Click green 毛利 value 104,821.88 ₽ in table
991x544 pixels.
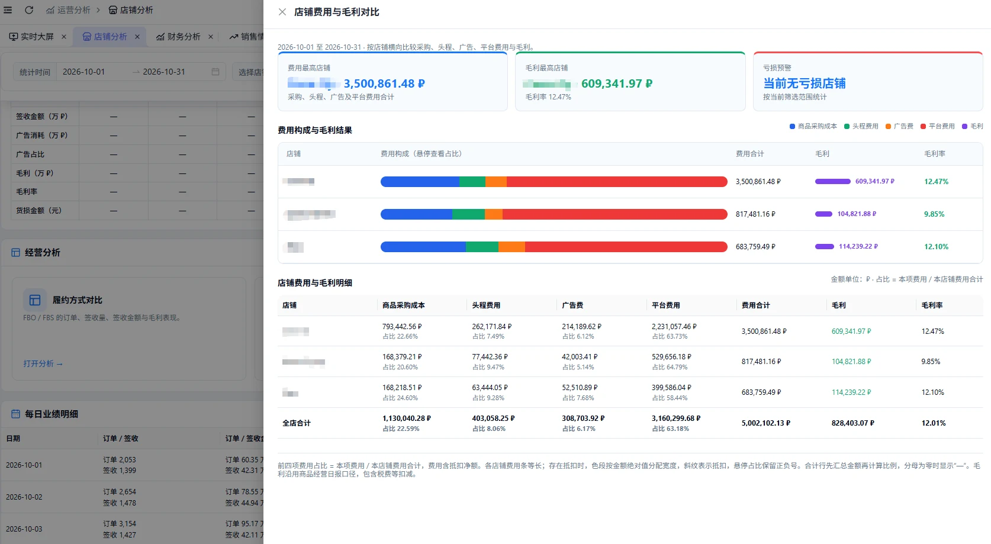pos(851,362)
